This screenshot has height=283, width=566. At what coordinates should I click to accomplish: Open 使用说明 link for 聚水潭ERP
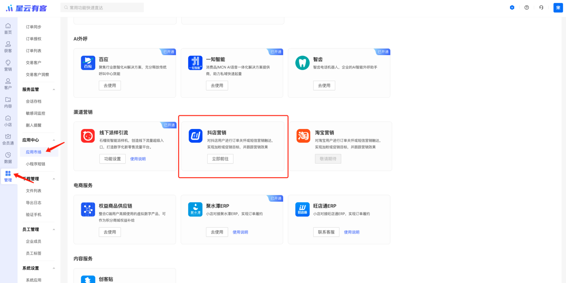coord(241,232)
